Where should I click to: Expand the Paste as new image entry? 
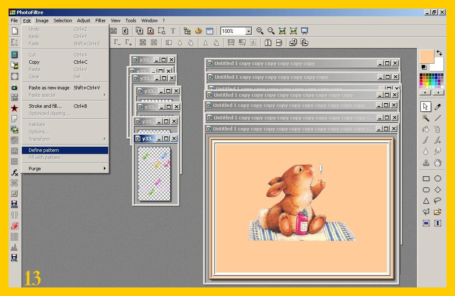point(49,88)
